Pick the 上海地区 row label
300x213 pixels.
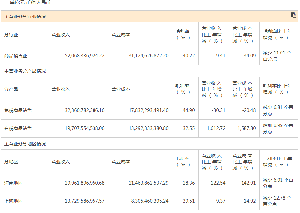14,201
